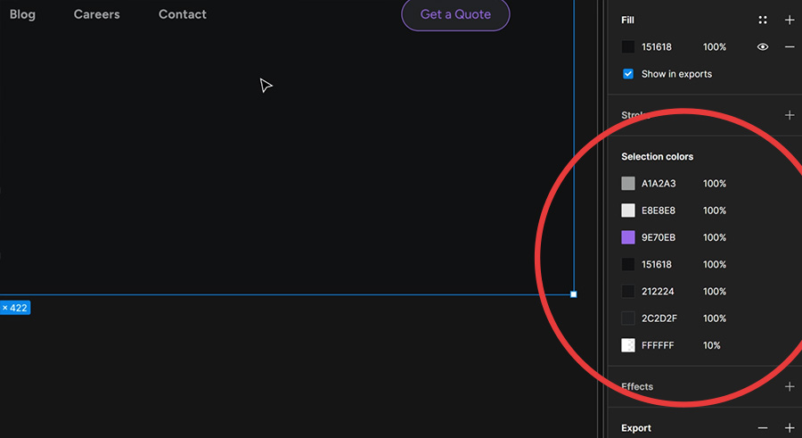Click the Careers nav link
802x438 pixels.
96,14
